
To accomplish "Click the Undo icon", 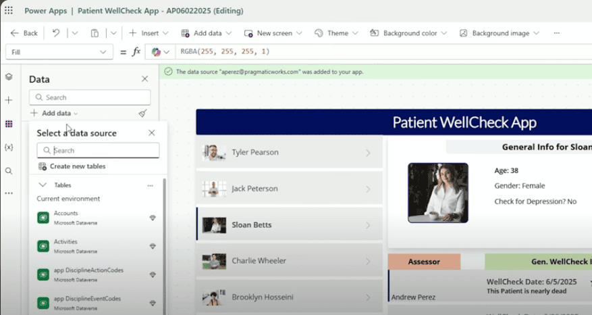I will [x=56, y=33].
